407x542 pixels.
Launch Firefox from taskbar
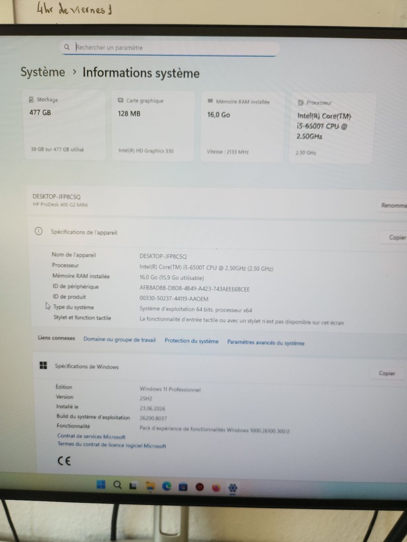pos(216,488)
